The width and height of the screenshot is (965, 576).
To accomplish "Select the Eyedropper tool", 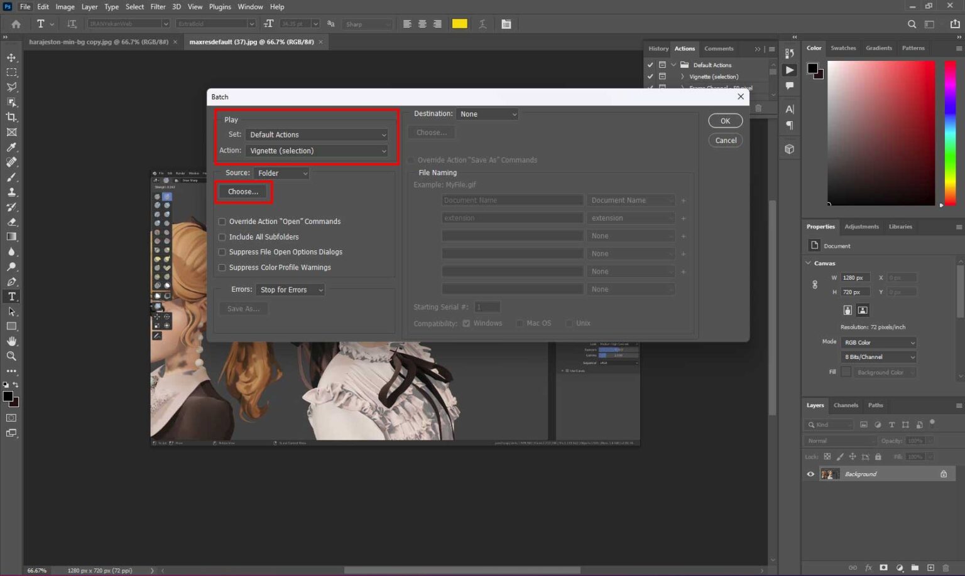I will pos(11,147).
